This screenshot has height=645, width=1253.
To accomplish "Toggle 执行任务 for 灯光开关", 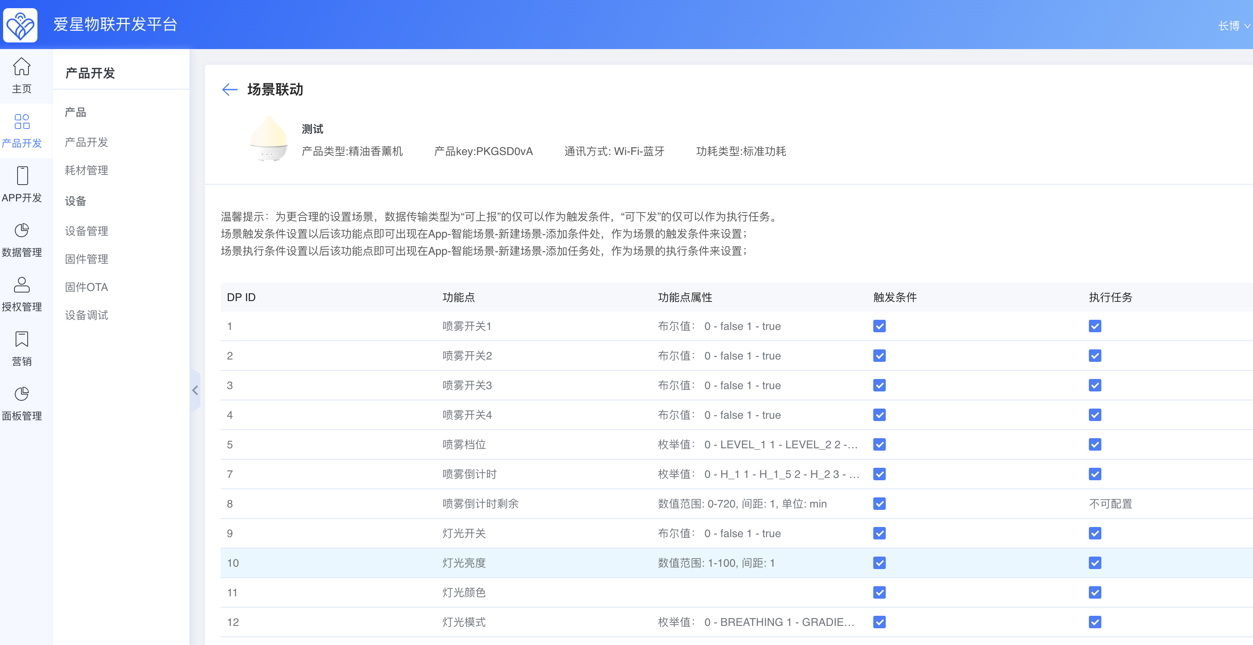I will tap(1095, 534).
